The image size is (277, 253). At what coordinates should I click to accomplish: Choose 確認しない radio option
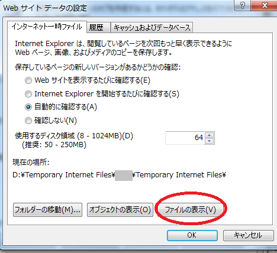point(28,121)
